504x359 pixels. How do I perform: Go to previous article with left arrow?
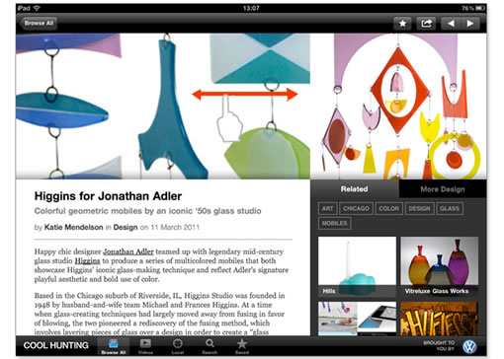tap(451, 24)
